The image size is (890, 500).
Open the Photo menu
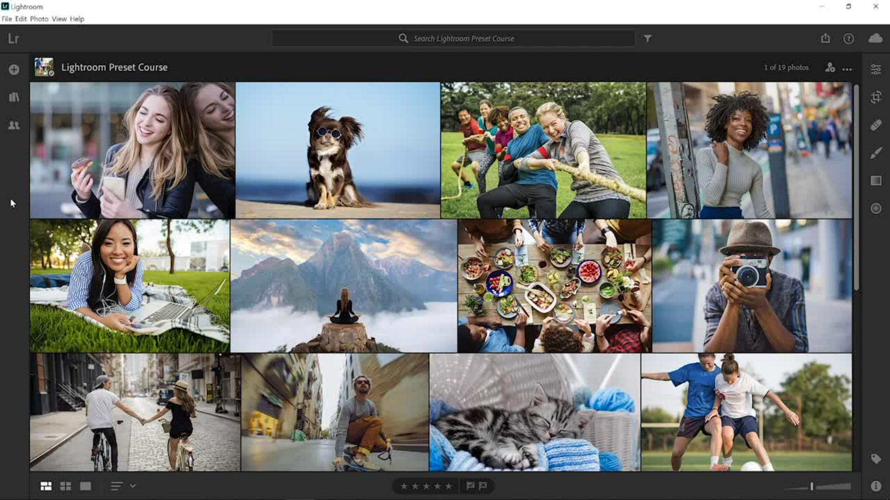(39, 19)
